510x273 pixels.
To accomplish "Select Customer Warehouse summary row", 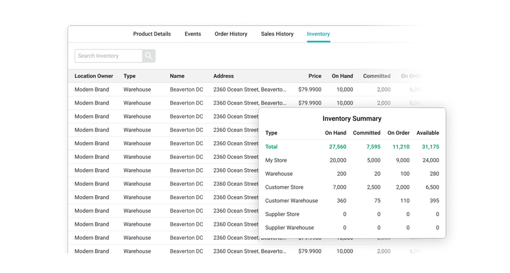I will (x=291, y=201).
